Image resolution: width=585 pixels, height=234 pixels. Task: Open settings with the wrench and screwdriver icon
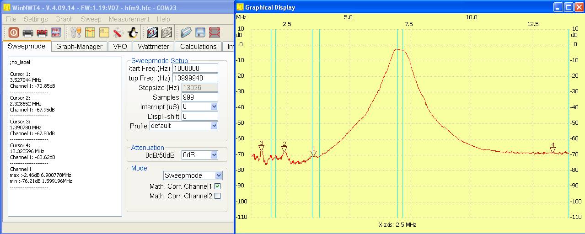pos(76,32)
